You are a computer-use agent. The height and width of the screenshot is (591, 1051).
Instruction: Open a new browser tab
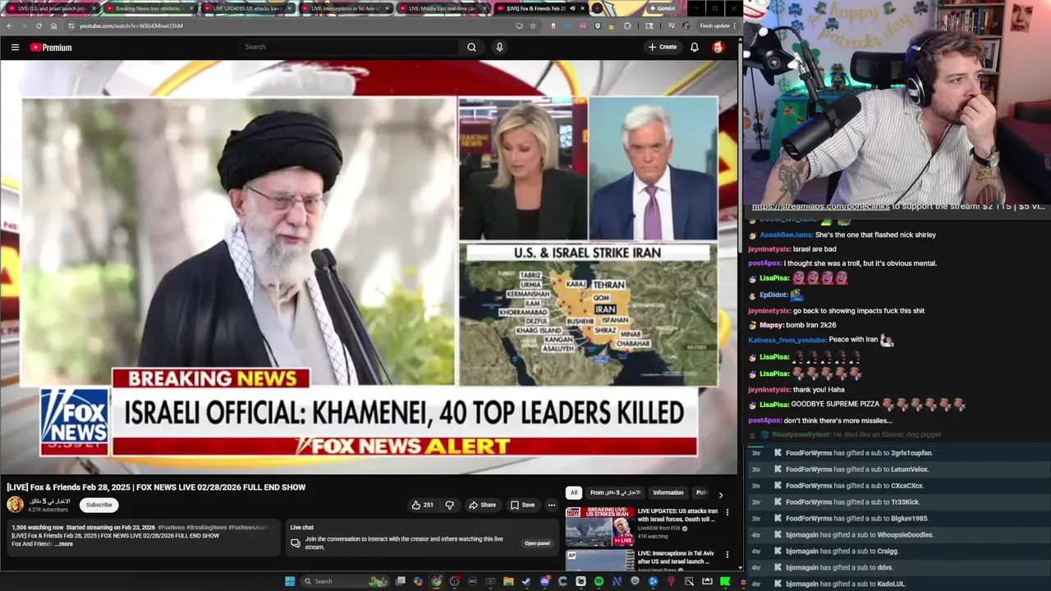(598, 8)
